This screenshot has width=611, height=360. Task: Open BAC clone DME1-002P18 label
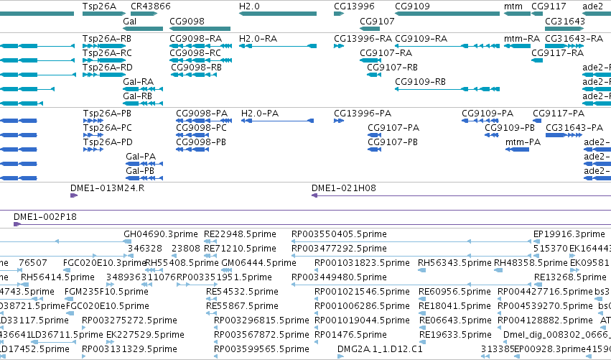(x=45, y=217)
